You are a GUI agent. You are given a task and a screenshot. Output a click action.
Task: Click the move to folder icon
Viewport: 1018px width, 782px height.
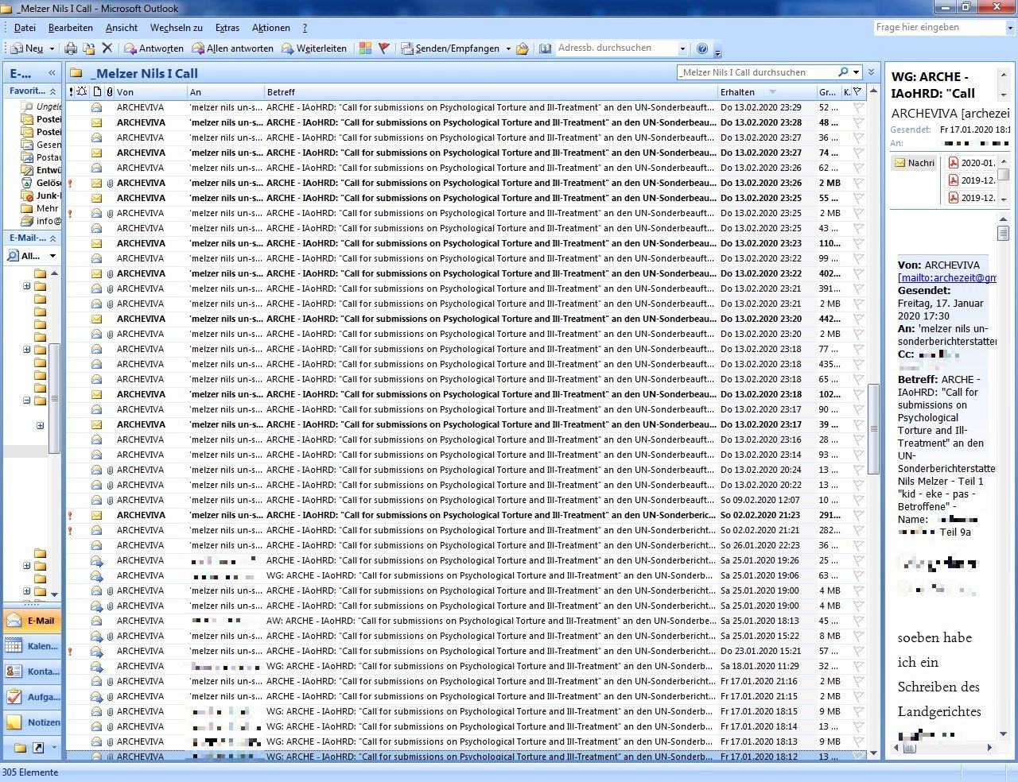point(89,48)
